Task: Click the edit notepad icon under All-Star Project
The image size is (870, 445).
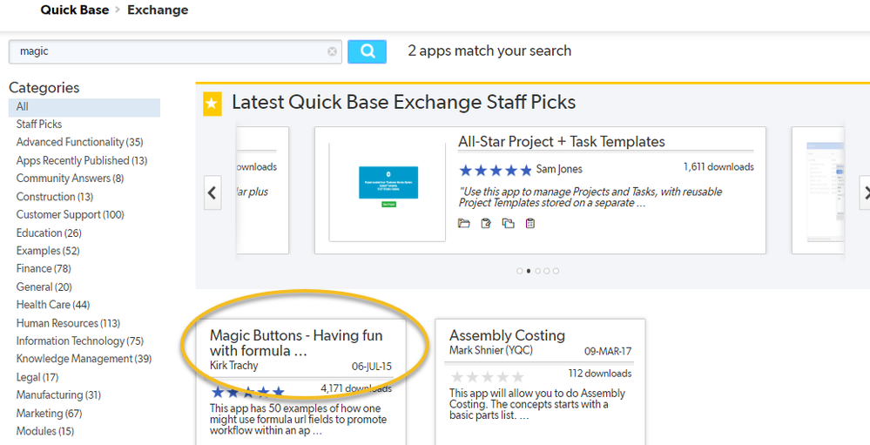Action: (486, 224)
